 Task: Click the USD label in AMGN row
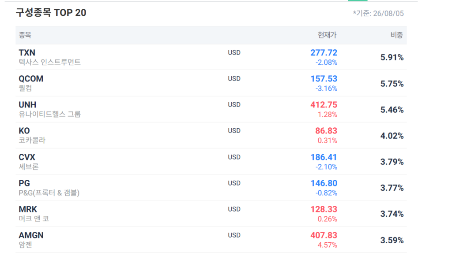[x=234, y=235]
